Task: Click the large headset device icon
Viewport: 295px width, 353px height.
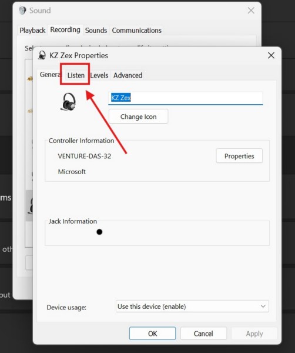Action: [69, 102]
